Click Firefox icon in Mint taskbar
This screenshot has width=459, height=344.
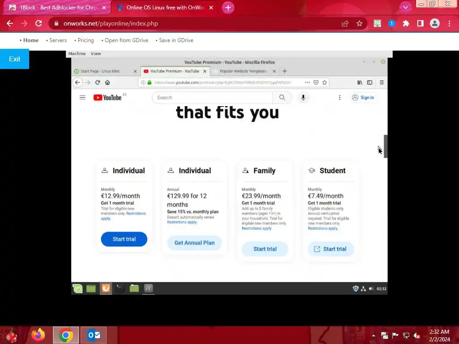click(x=106, y=289)
